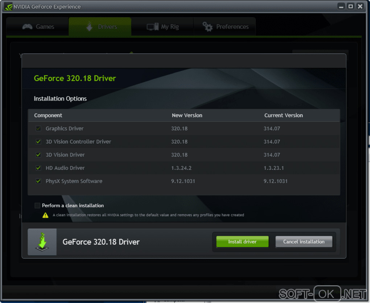Maximize the GeForce Experience window

pyautogui.click(x=351, y=7)
